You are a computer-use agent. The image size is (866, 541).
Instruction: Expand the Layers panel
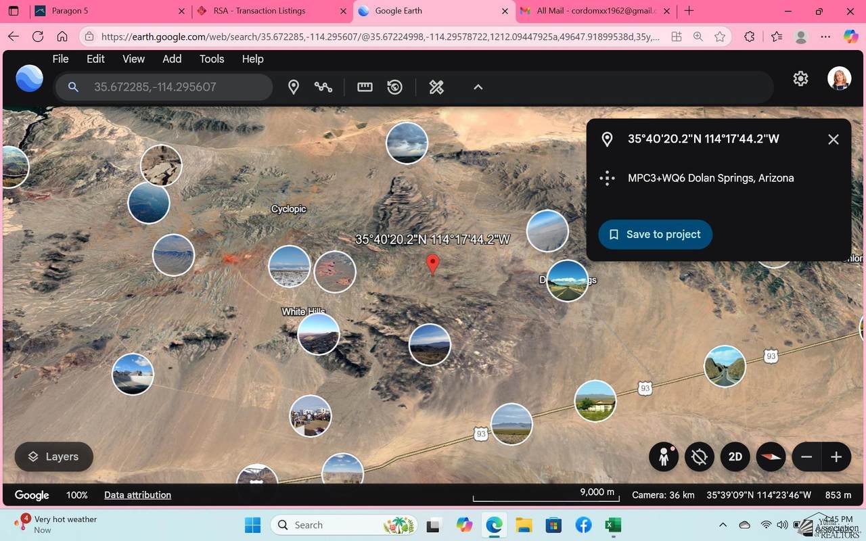[53, 457]
